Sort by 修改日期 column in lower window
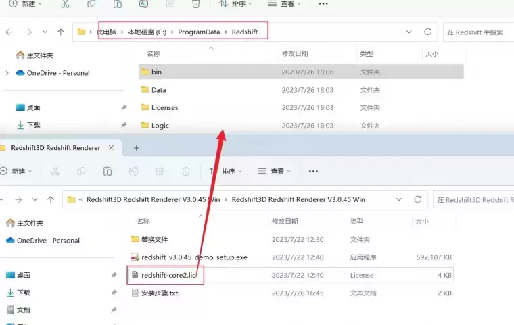 point(285,222)
